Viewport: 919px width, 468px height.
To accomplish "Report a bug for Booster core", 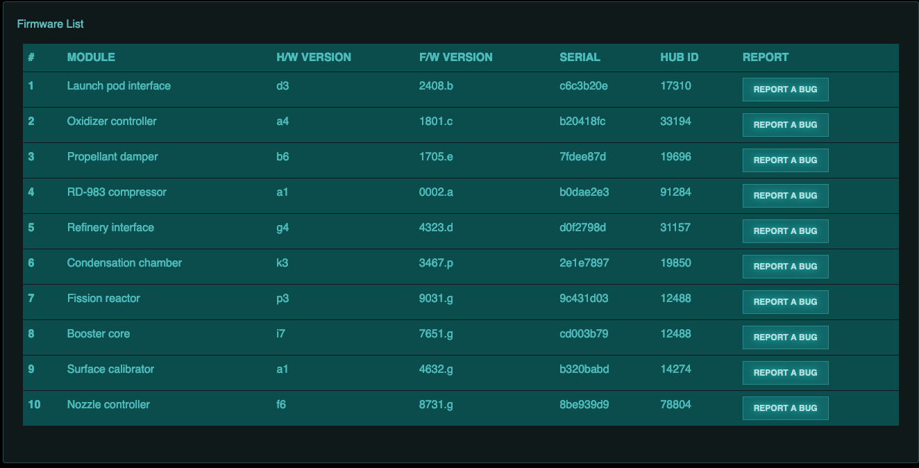I will (785, 337).
